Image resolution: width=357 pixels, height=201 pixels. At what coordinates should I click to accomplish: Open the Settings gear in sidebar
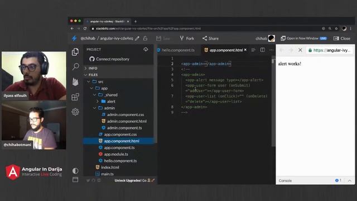click(x=75, y=112)
